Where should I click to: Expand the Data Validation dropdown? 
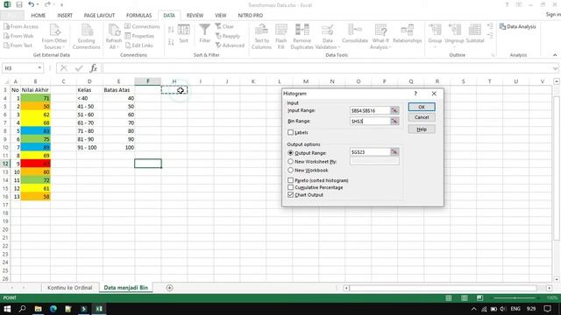[339, 47]
